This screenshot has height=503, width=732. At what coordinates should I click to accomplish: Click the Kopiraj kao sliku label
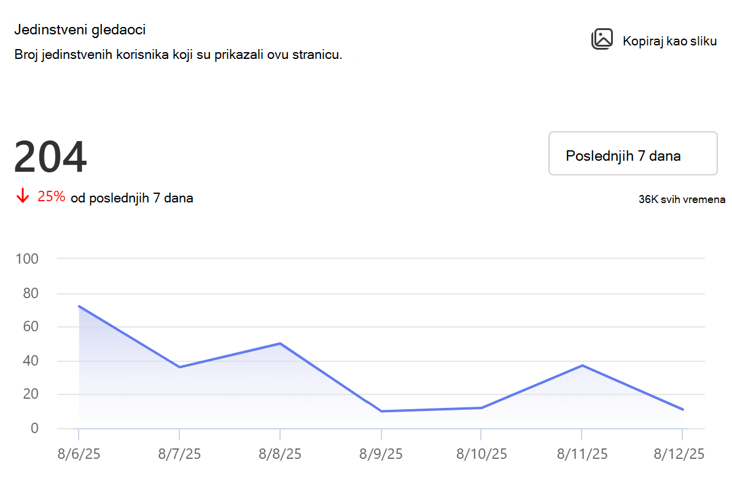pos(669,42)
